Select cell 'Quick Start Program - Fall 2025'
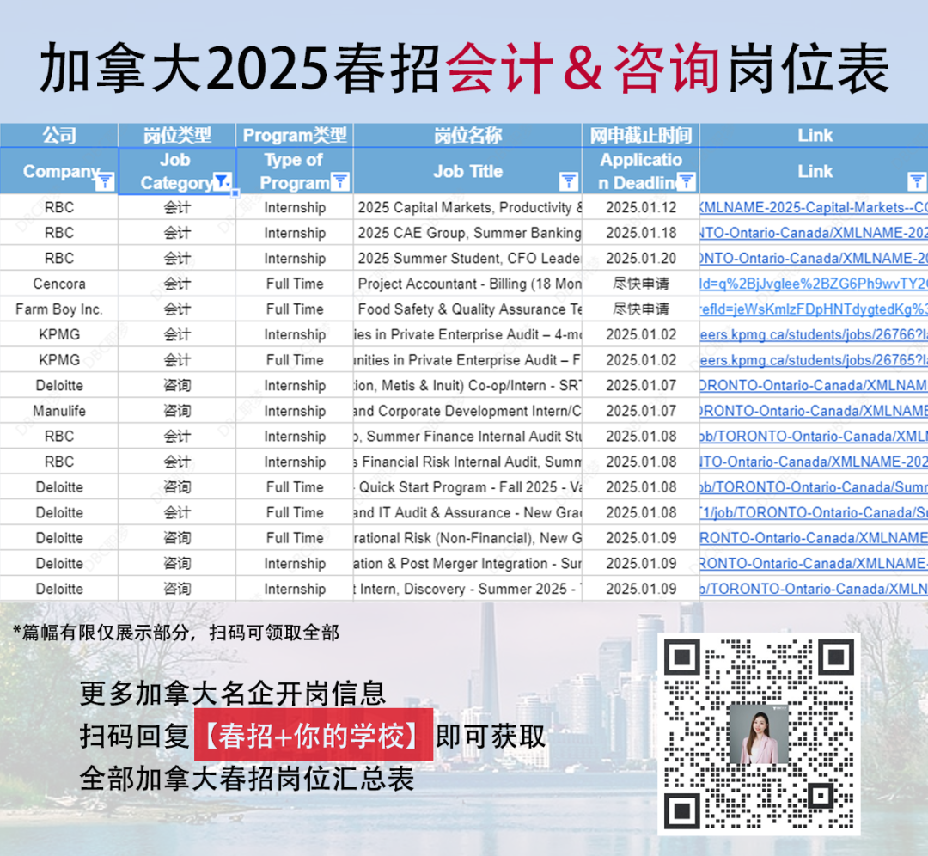 (467, 487)
